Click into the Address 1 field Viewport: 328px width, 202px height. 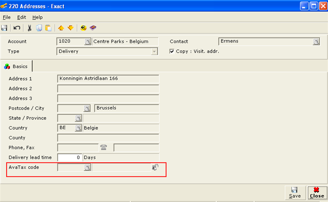pyautogui.click(x=108, y=79)
